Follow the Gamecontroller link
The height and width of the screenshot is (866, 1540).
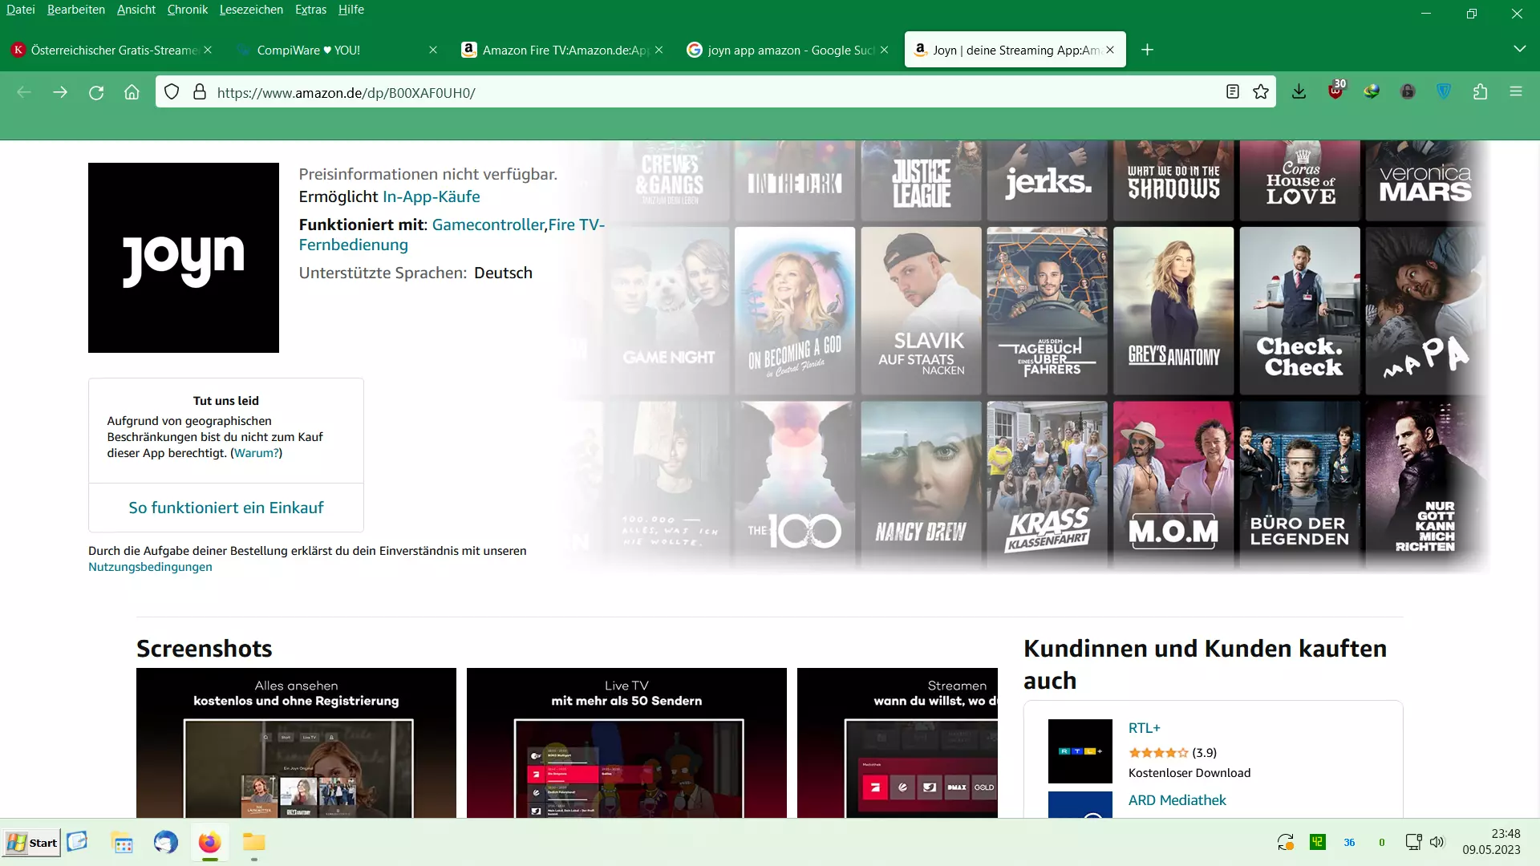click(488, 225)
